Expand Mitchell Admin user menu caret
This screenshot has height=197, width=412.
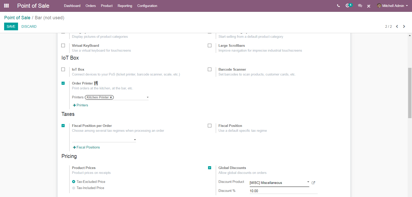(x=407, y=6)
